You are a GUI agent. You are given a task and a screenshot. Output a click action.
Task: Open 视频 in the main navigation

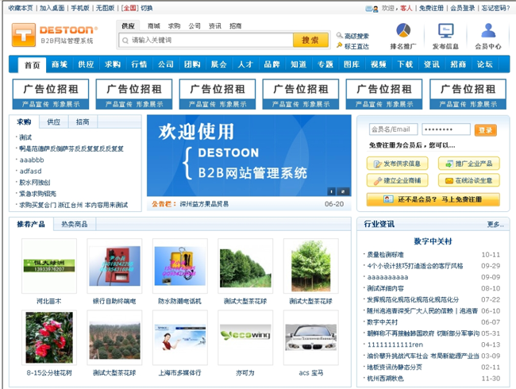coord(379,64)
